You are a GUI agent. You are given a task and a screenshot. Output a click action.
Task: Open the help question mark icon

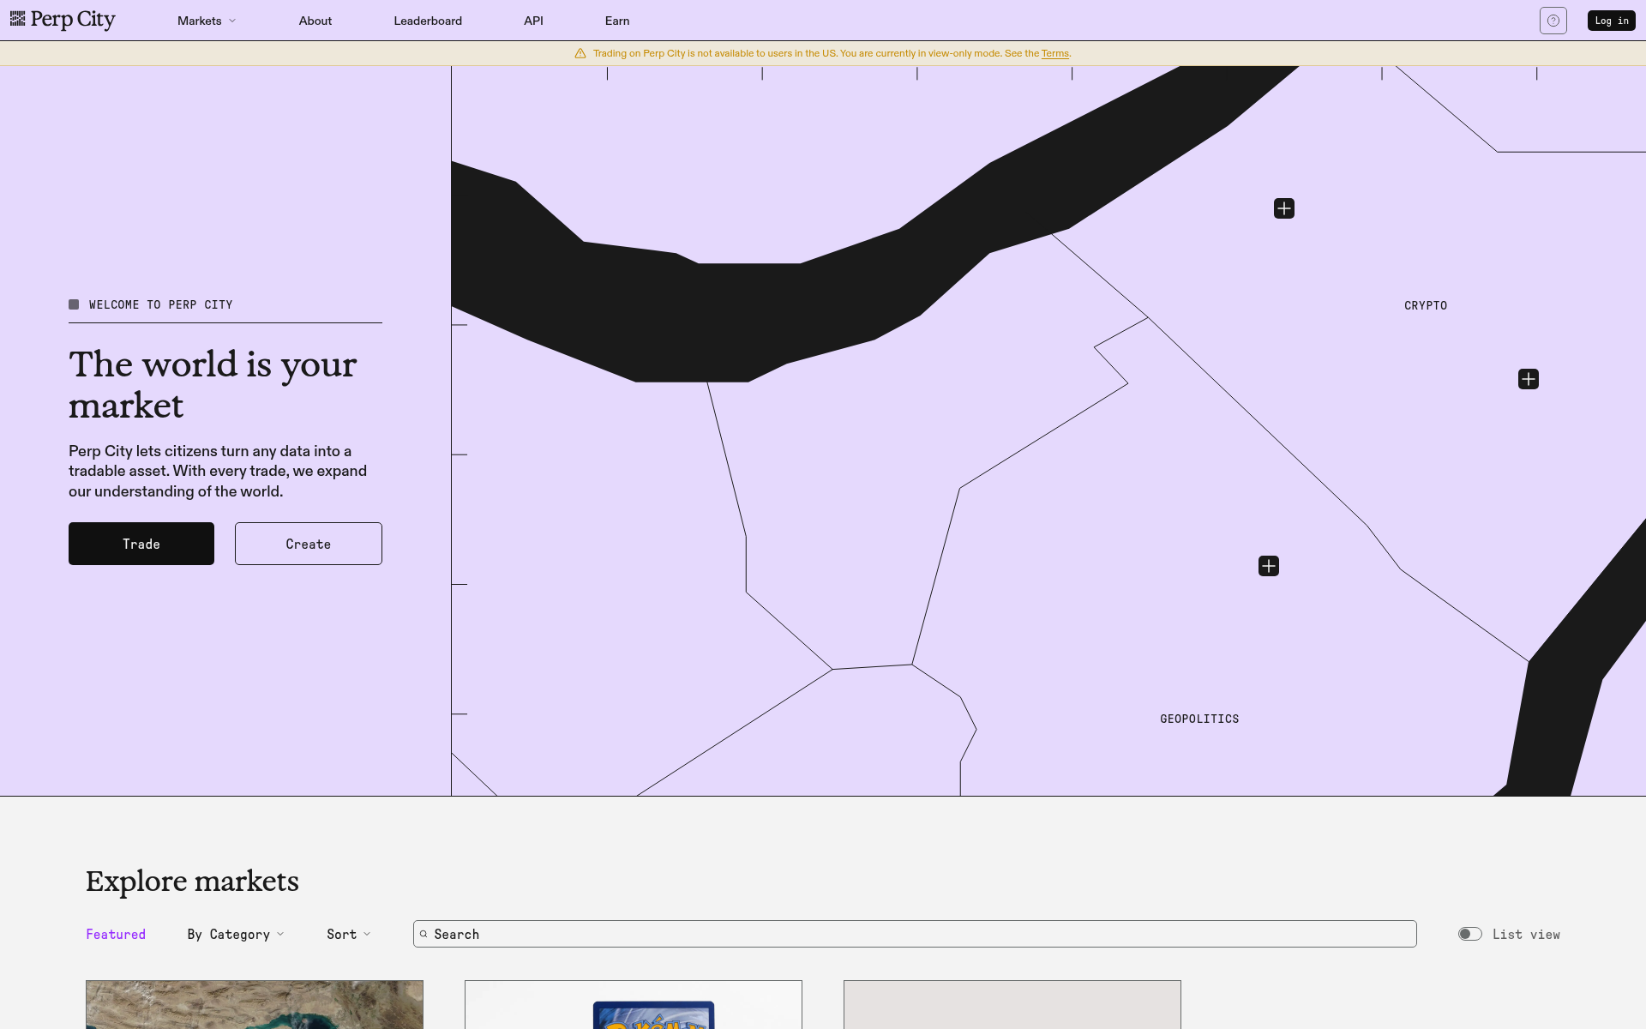(x=1553, y=21)
